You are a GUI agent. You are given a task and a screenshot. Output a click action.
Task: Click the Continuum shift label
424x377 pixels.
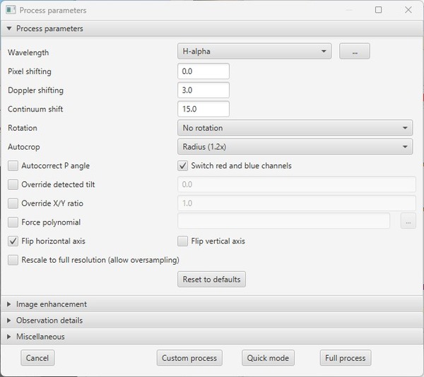[x=35, y=109]
